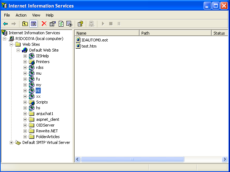The height and width of the screenshot is (172, 230).
Task: Open the File menu
Action: coord(7,15)
